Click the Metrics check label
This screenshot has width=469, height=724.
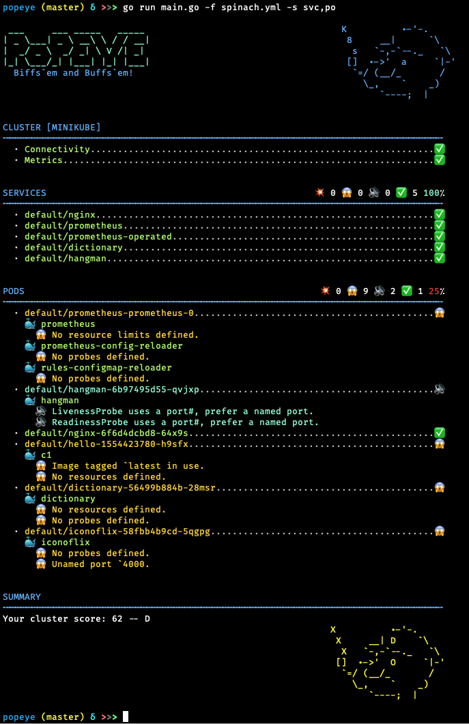[44, 160]
